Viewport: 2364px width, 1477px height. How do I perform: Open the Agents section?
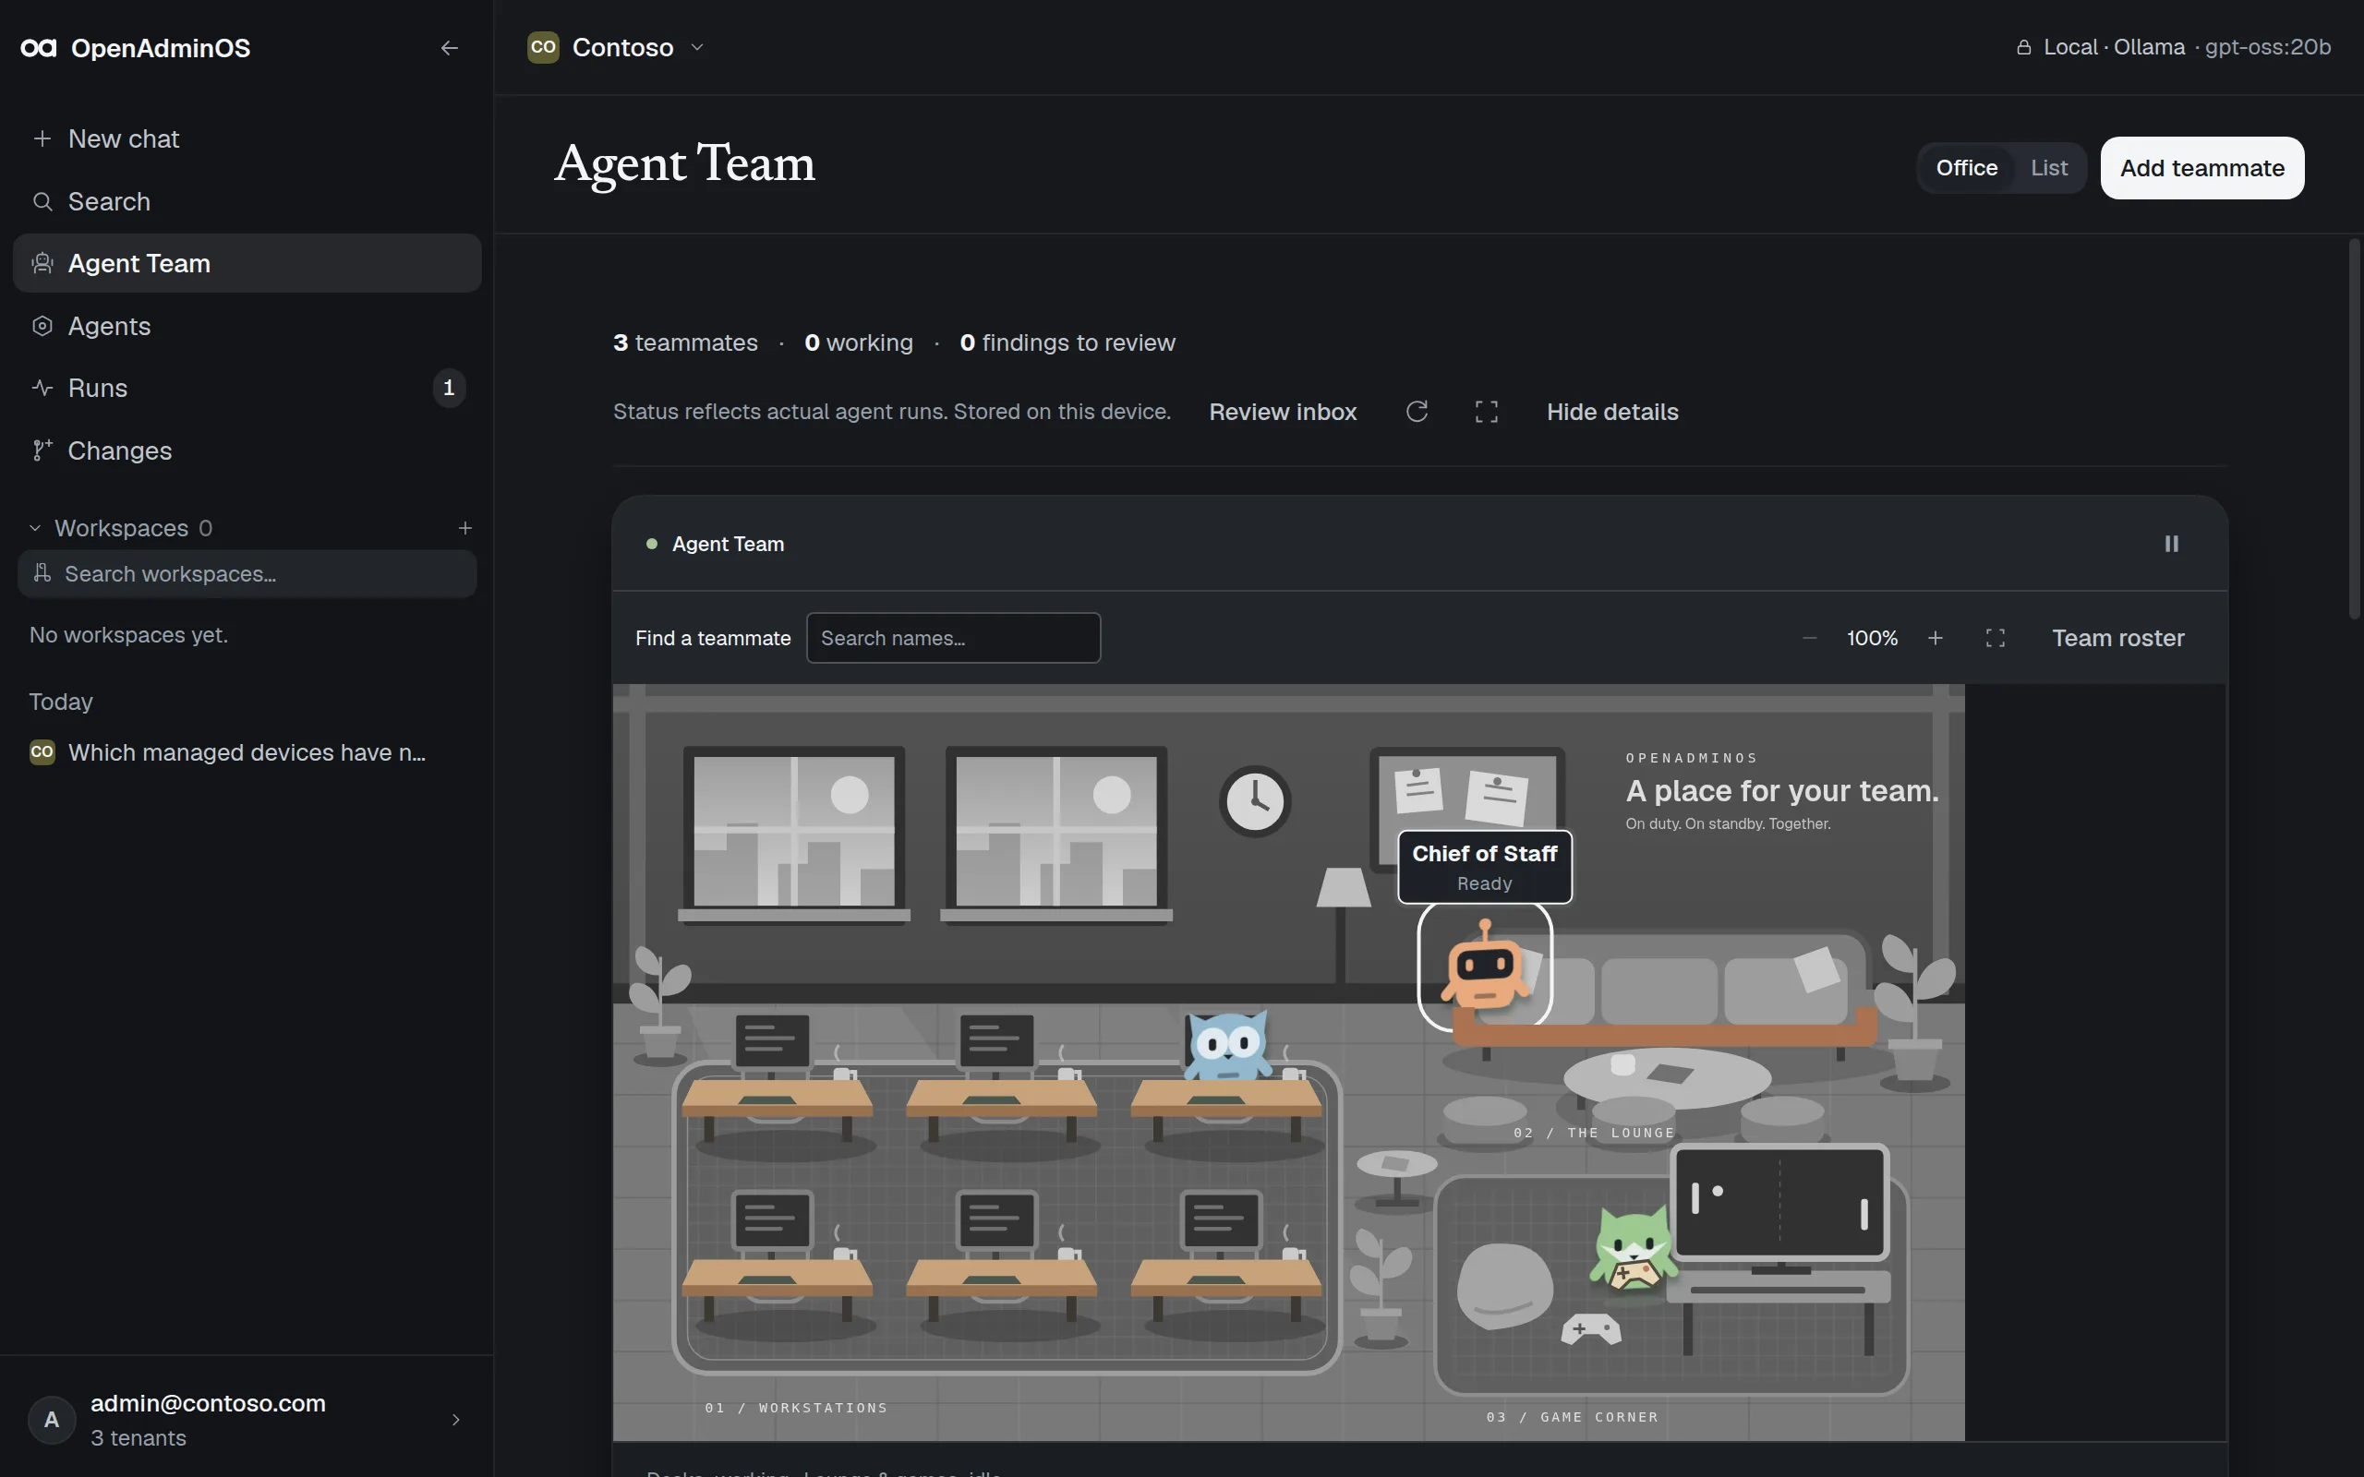coord(247,326)
